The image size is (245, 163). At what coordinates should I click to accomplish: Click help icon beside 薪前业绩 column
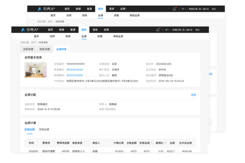[151, 143]
